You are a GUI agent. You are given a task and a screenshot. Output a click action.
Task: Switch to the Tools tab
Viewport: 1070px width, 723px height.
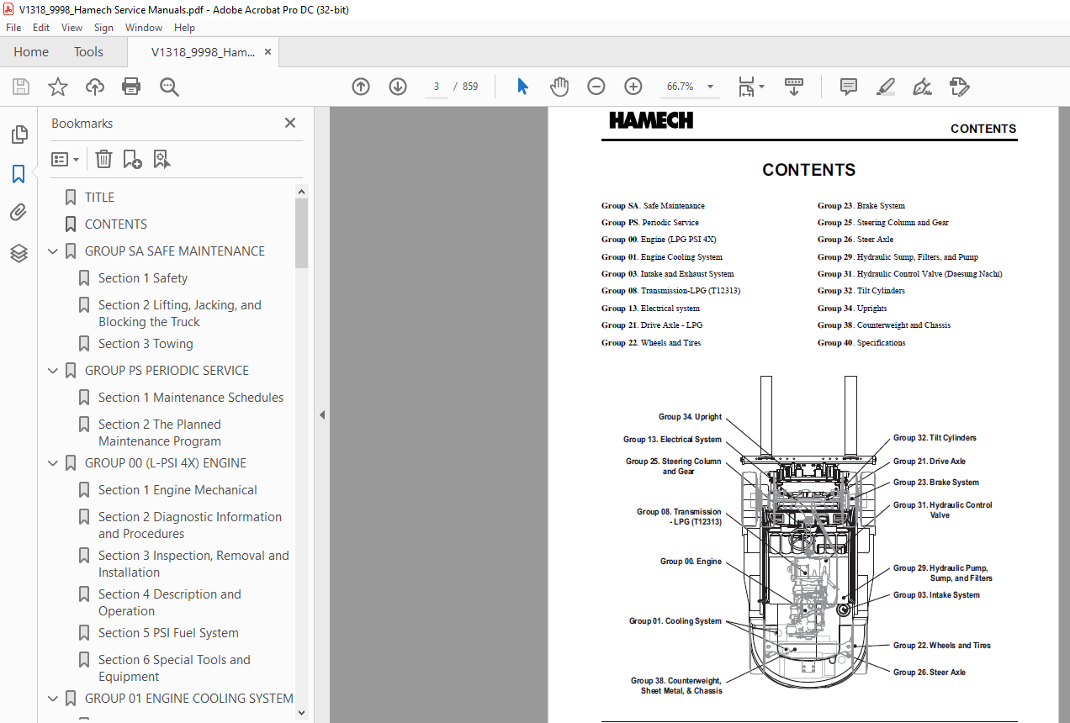(x=88, y=51)
